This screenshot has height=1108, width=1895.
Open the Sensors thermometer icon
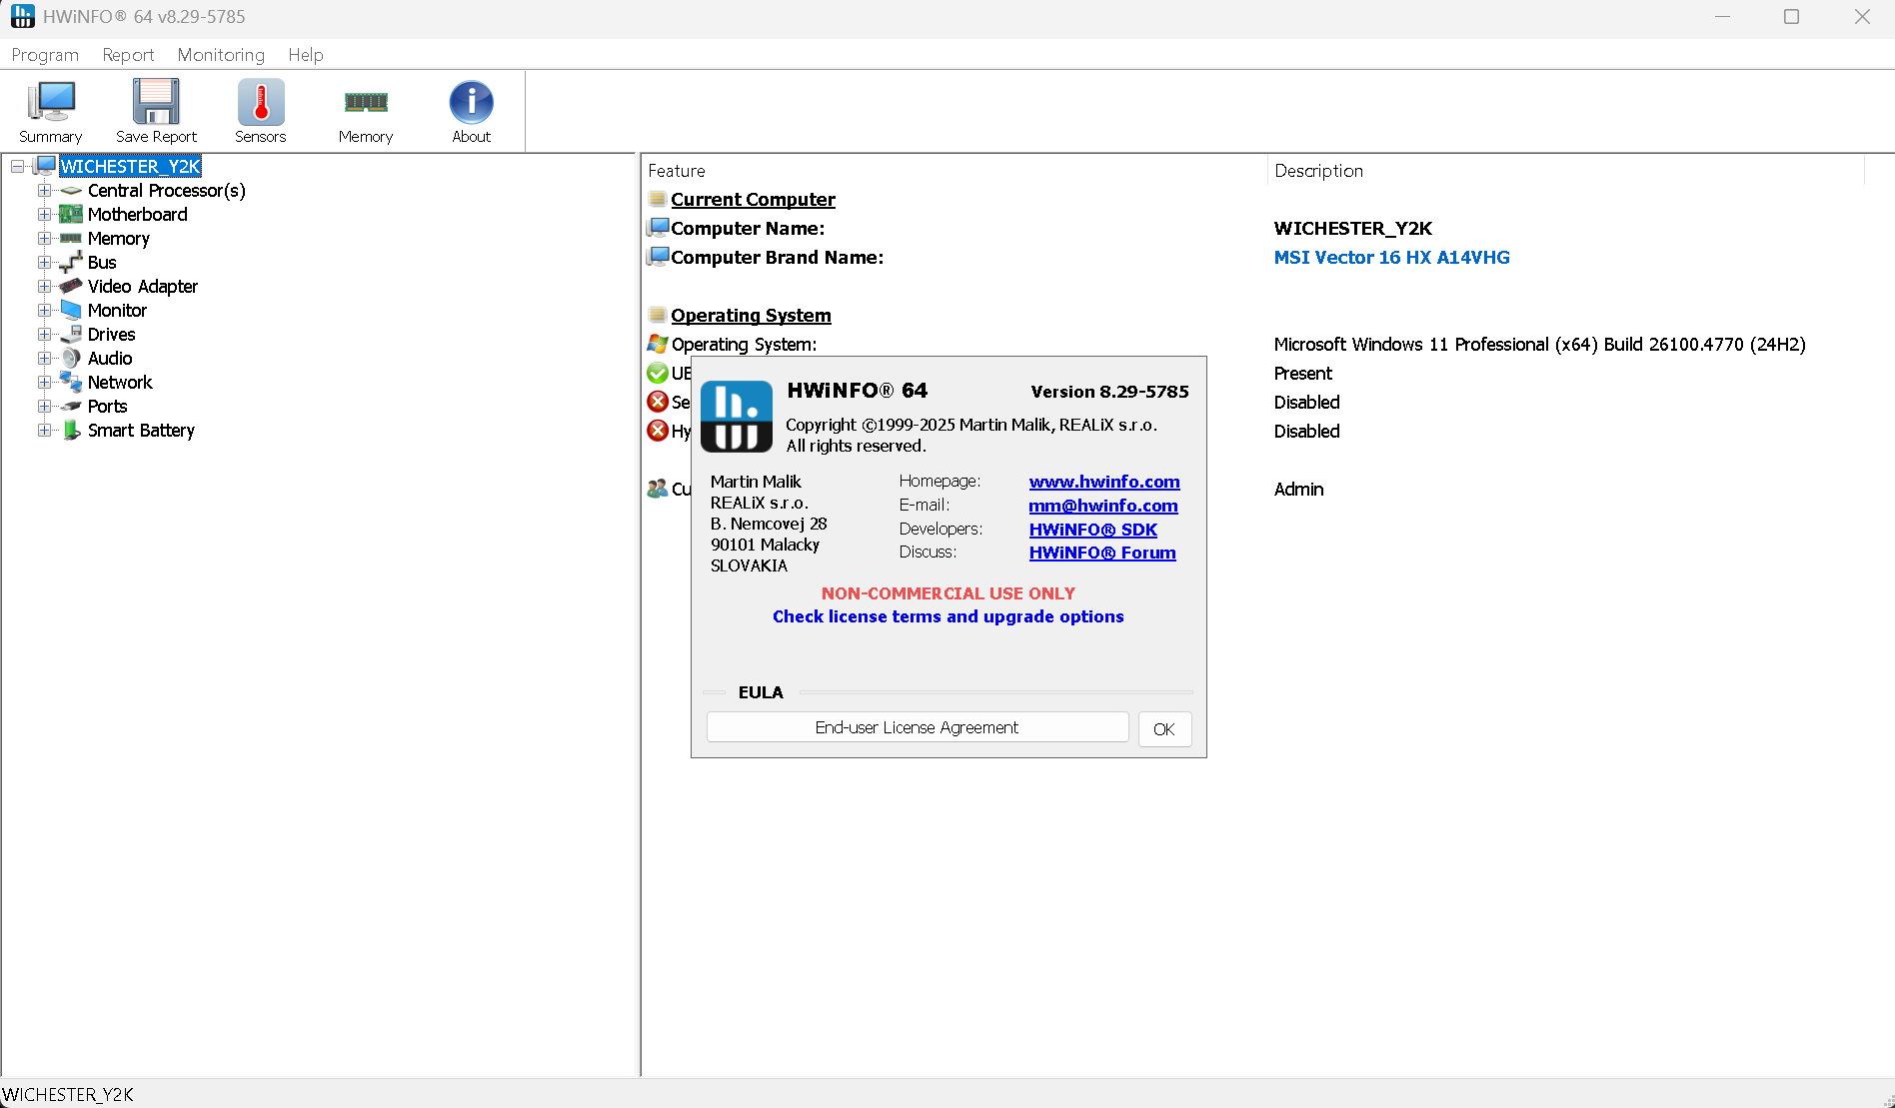click(x=261, y=102)
